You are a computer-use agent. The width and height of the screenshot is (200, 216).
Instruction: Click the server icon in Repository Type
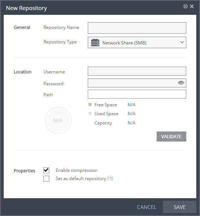[x=95, y=43]
